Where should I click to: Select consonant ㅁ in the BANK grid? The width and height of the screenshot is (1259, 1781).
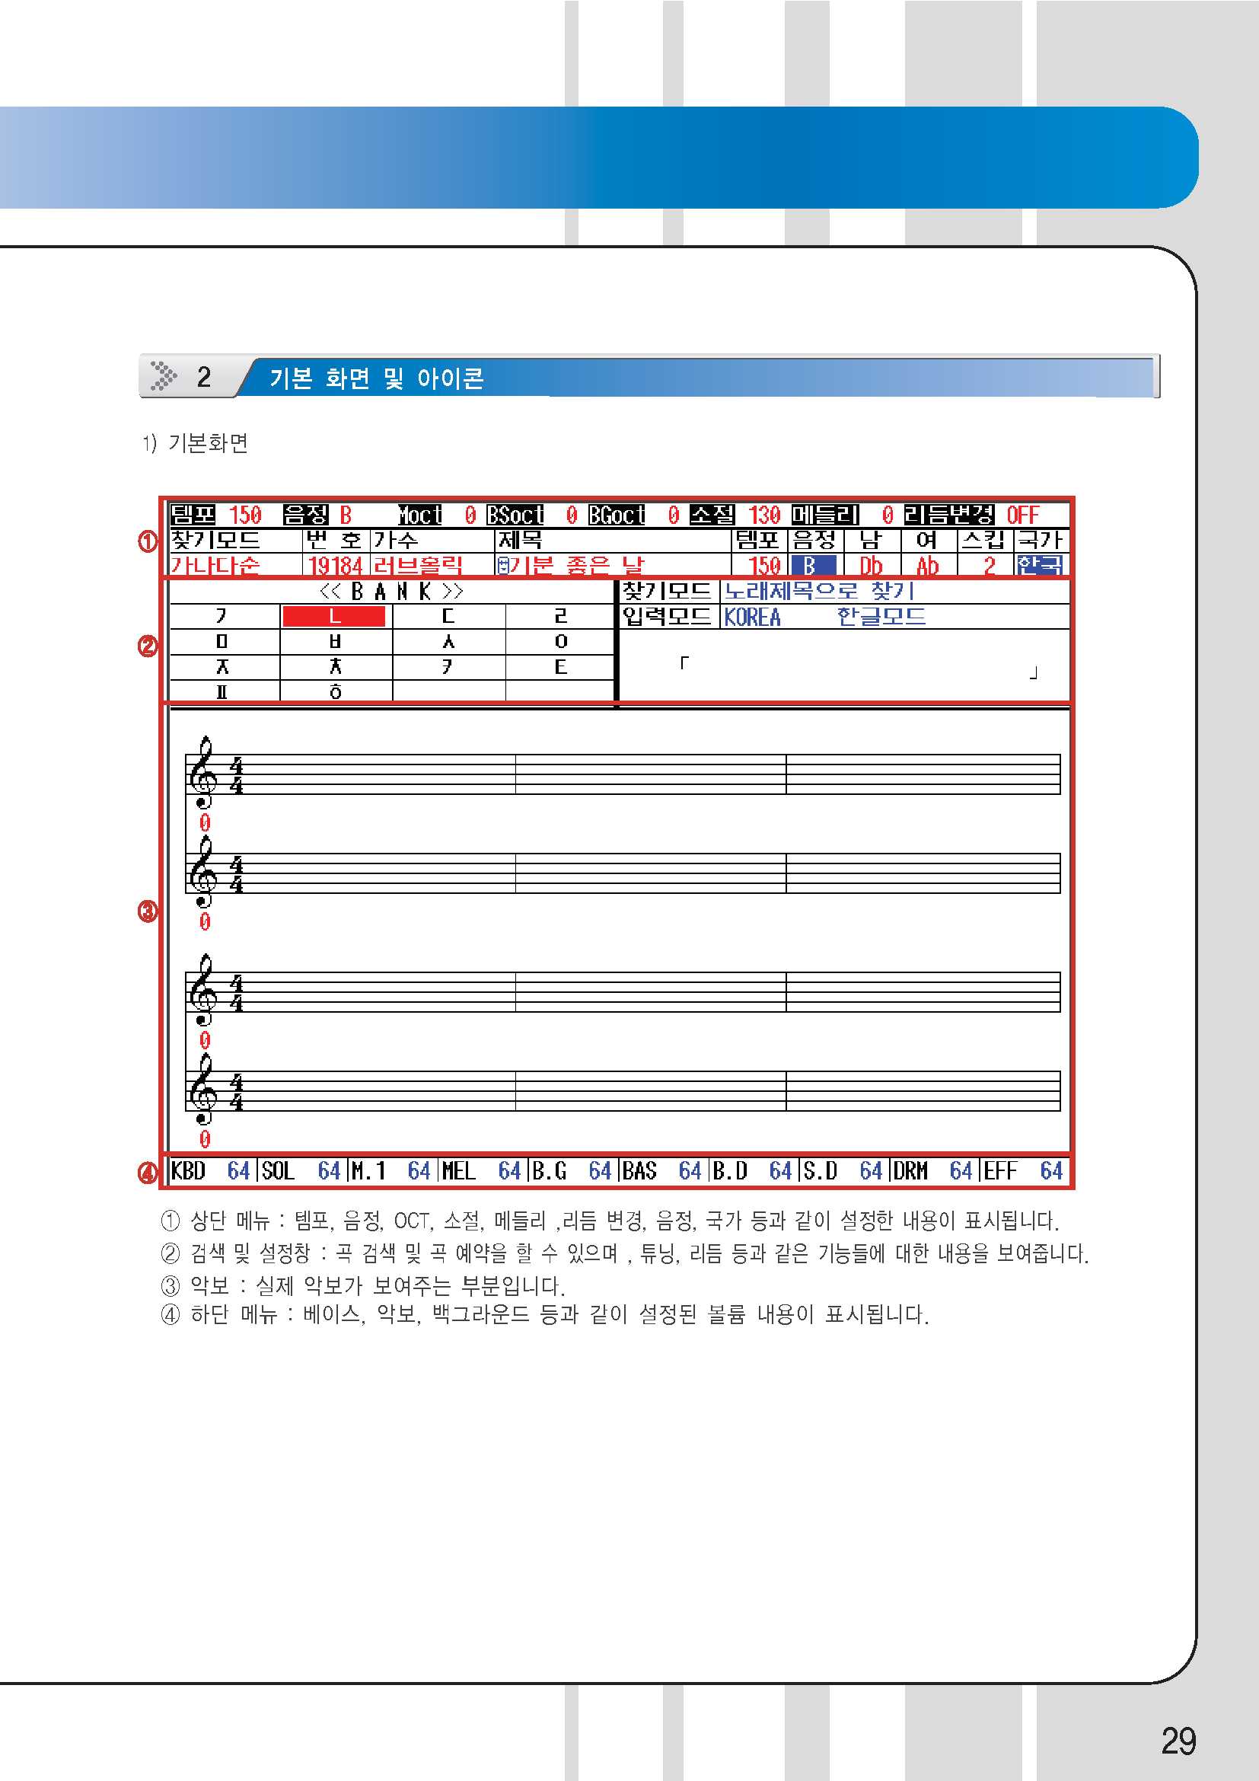[x=222, y=641]
